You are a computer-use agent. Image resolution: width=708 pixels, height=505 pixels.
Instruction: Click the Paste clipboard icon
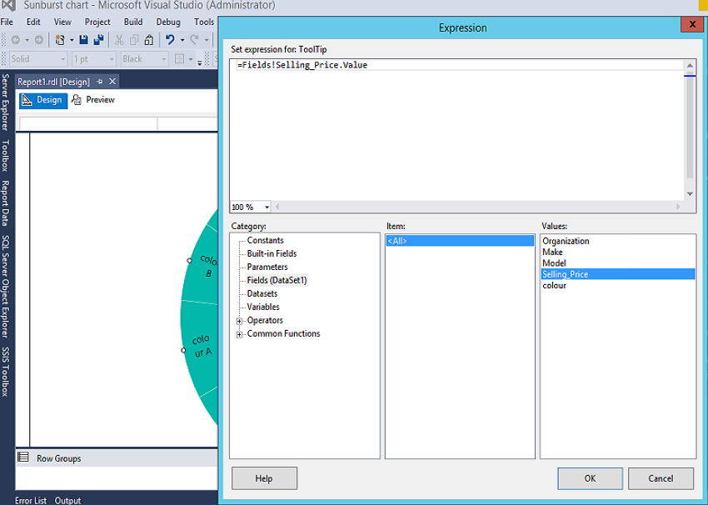click(x=149, y=40)
